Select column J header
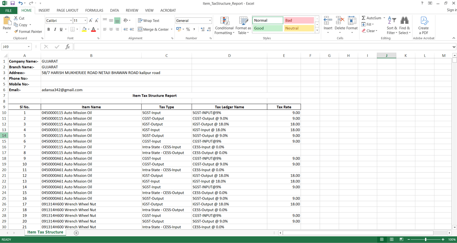 pos(386,55)
